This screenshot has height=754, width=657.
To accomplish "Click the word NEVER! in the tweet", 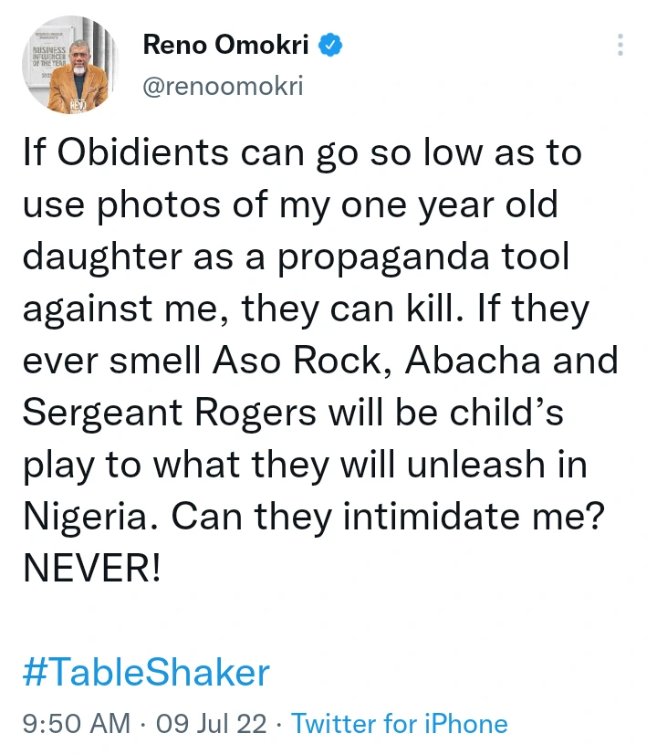I will click(91, 570).
